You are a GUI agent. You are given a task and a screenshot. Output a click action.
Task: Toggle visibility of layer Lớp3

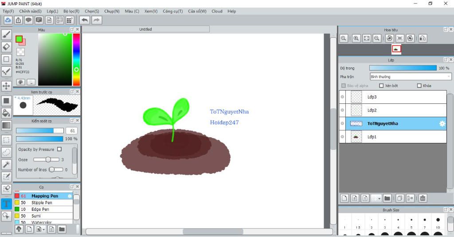342,97
